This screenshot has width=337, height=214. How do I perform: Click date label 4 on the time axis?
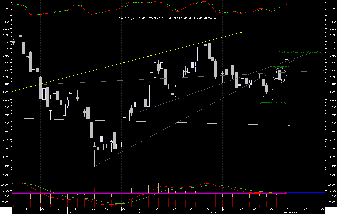[288, 209]
